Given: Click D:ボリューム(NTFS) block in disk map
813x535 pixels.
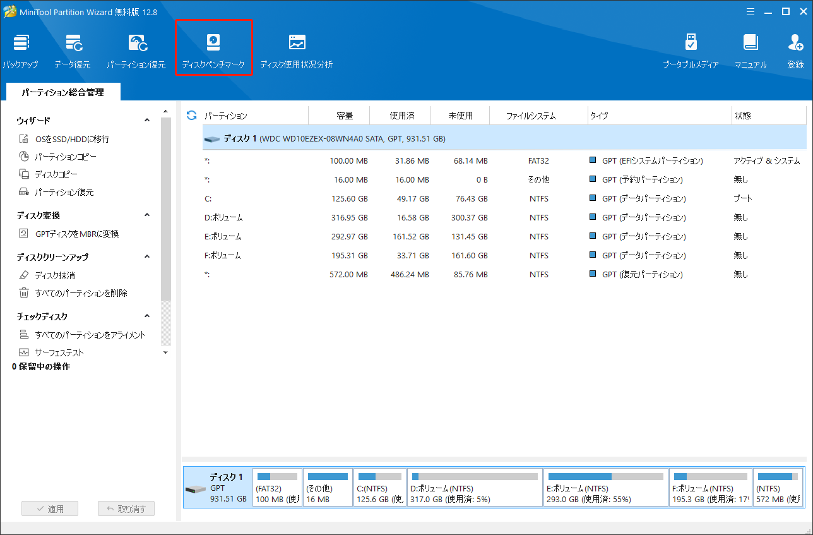Looking at the screenshot, I should 475,487.
